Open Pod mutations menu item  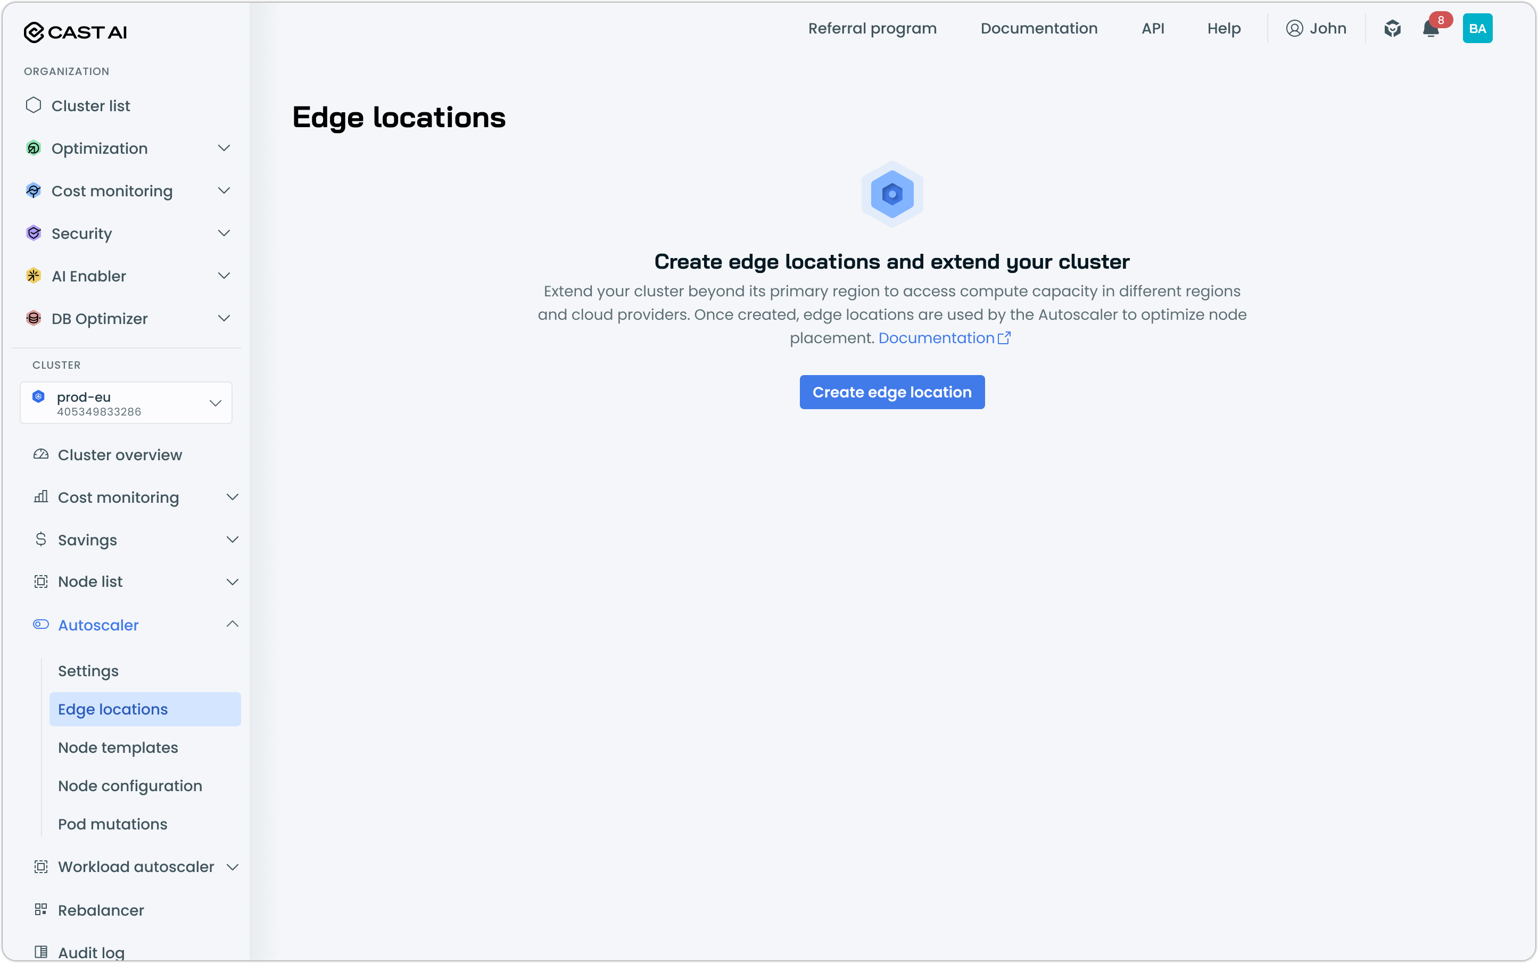(113, 824)
